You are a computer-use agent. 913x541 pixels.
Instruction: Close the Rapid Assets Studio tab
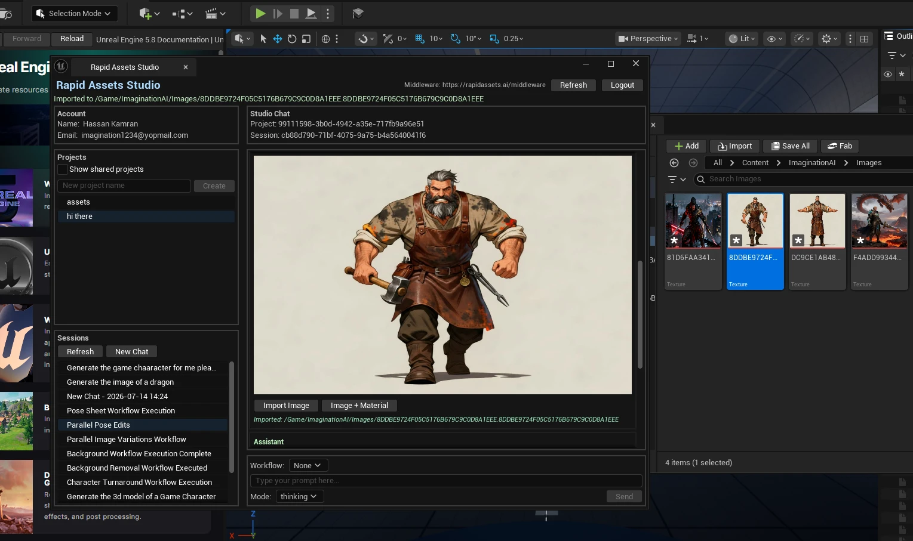(x=186, y=67)
